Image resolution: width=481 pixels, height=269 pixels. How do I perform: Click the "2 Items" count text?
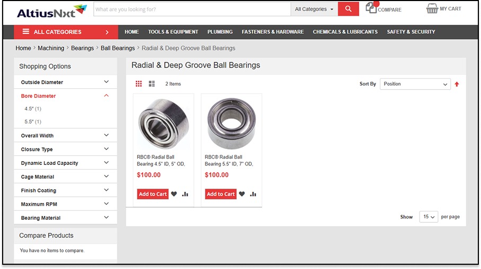173,84
